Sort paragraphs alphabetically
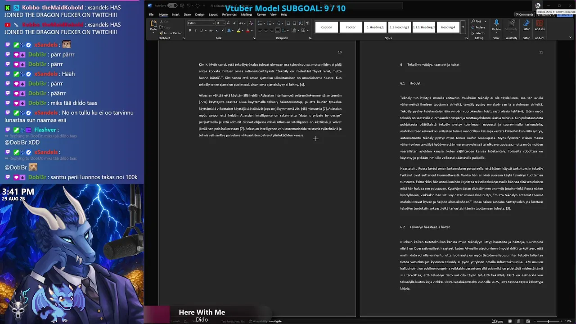Viewport: 576px width, 324px height. point(301,23)
